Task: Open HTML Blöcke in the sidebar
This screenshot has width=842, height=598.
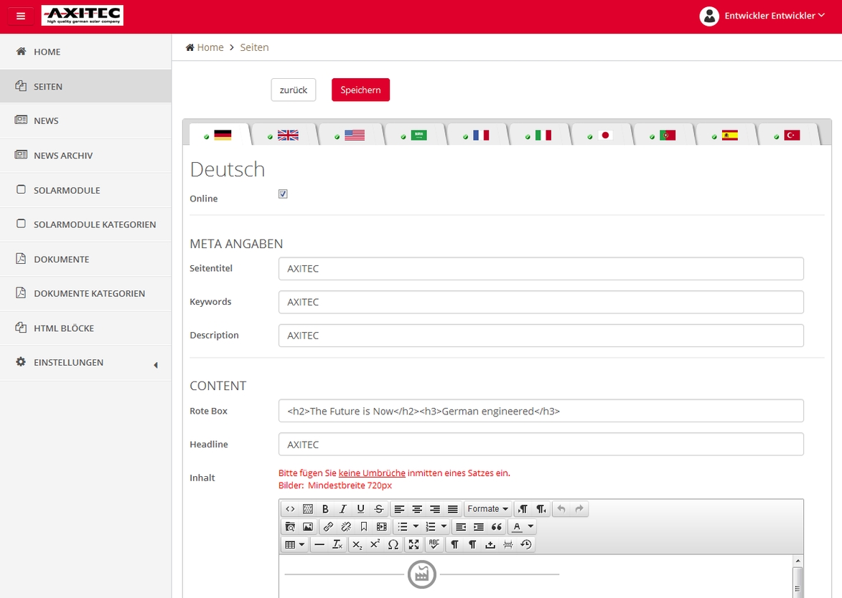Action: 85,328
